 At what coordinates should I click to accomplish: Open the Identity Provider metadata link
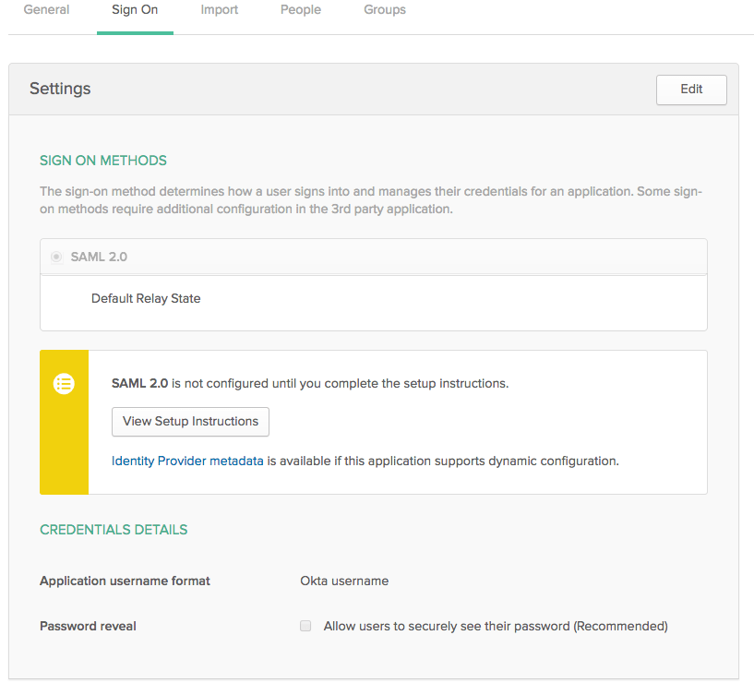click(x=187, y=460)
